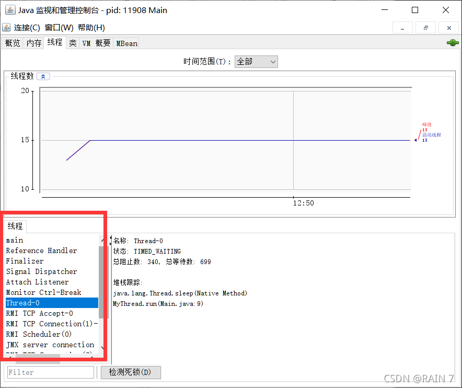Click the 检测死锁(D) button
This screenshot has width=462, height=388.
pos(131,372)
